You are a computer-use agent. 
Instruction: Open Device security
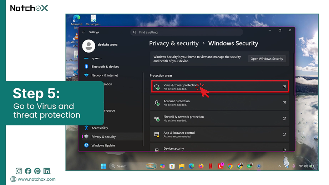pos(220,148)
